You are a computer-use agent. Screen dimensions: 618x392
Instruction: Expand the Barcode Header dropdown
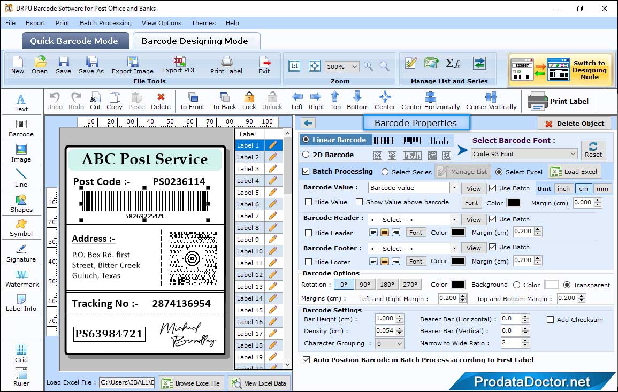[454, 219]
